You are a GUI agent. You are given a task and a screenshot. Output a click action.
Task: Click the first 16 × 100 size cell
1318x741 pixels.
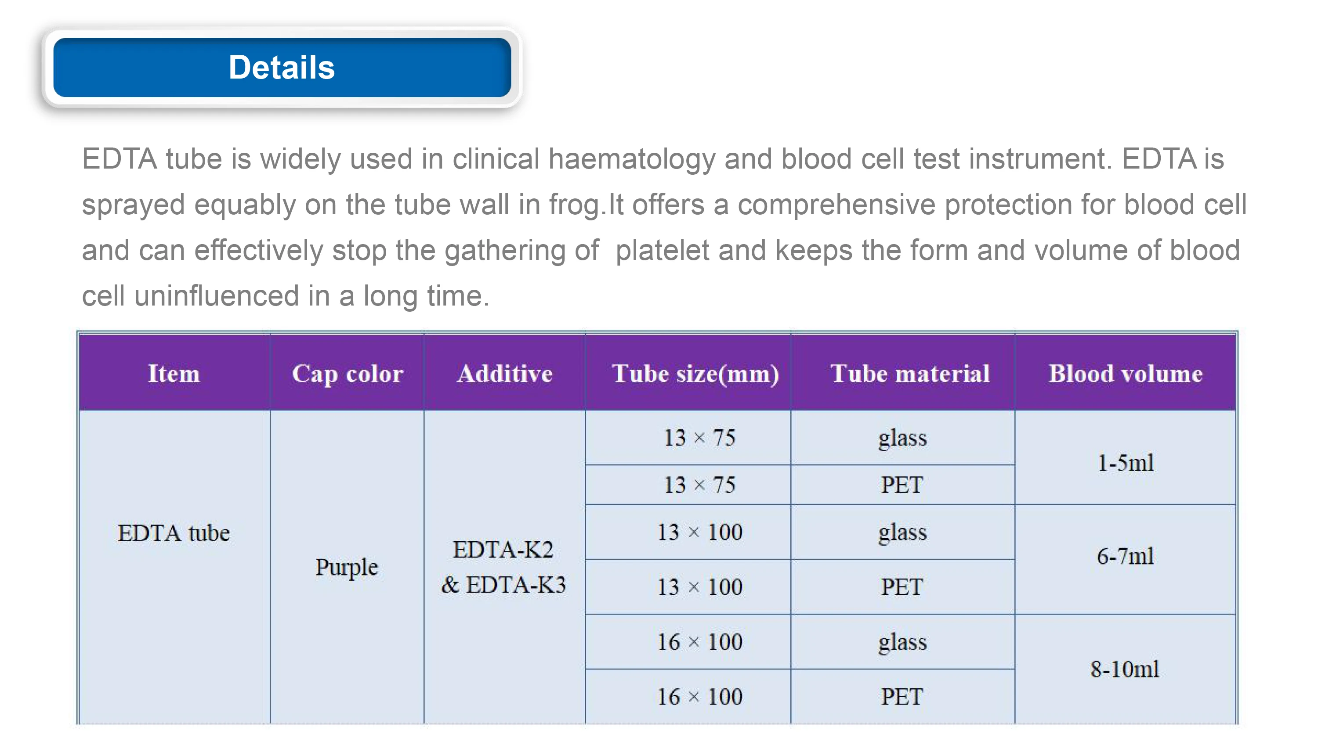tap(699, 642)
